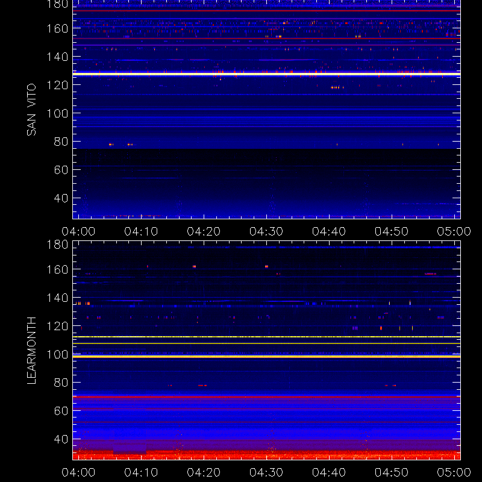Viewport: 482px width, 482px height.
Task: Click the 04:30 time label under San Vito plot
Action: (266, 231)
